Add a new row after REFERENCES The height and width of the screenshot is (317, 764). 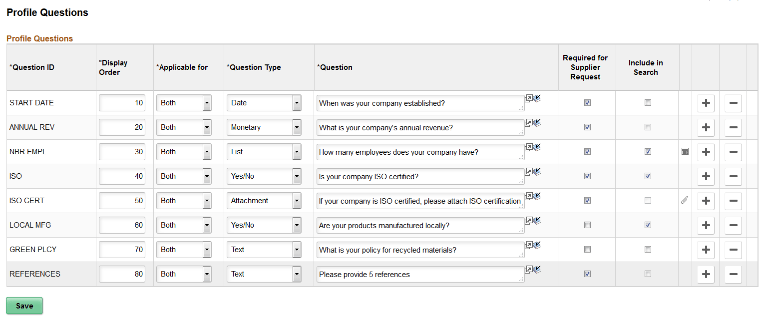pos(706,274)
